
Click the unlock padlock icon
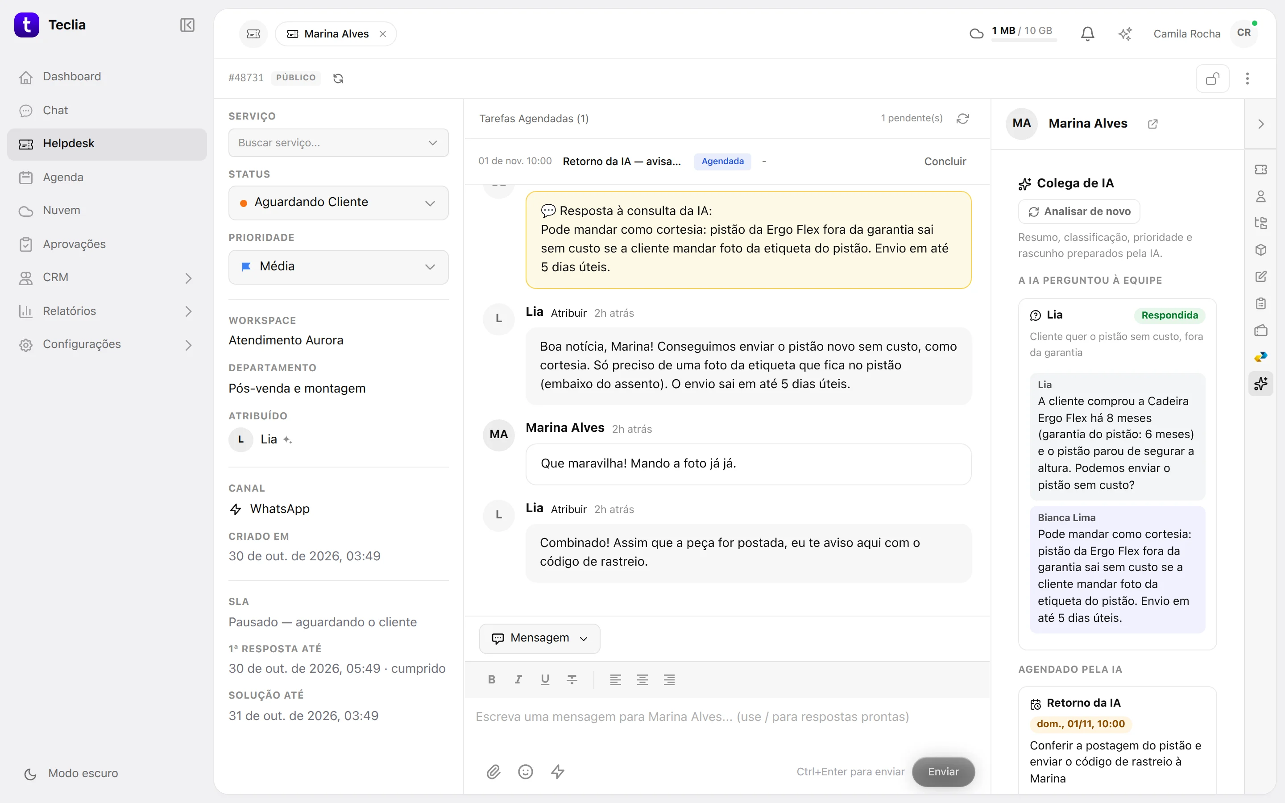pos(1212,79)
